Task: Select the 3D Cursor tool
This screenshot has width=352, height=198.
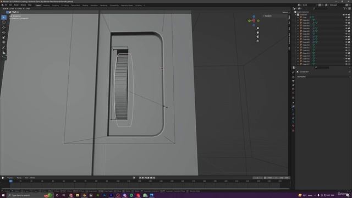Action: [x=4, y=22]
